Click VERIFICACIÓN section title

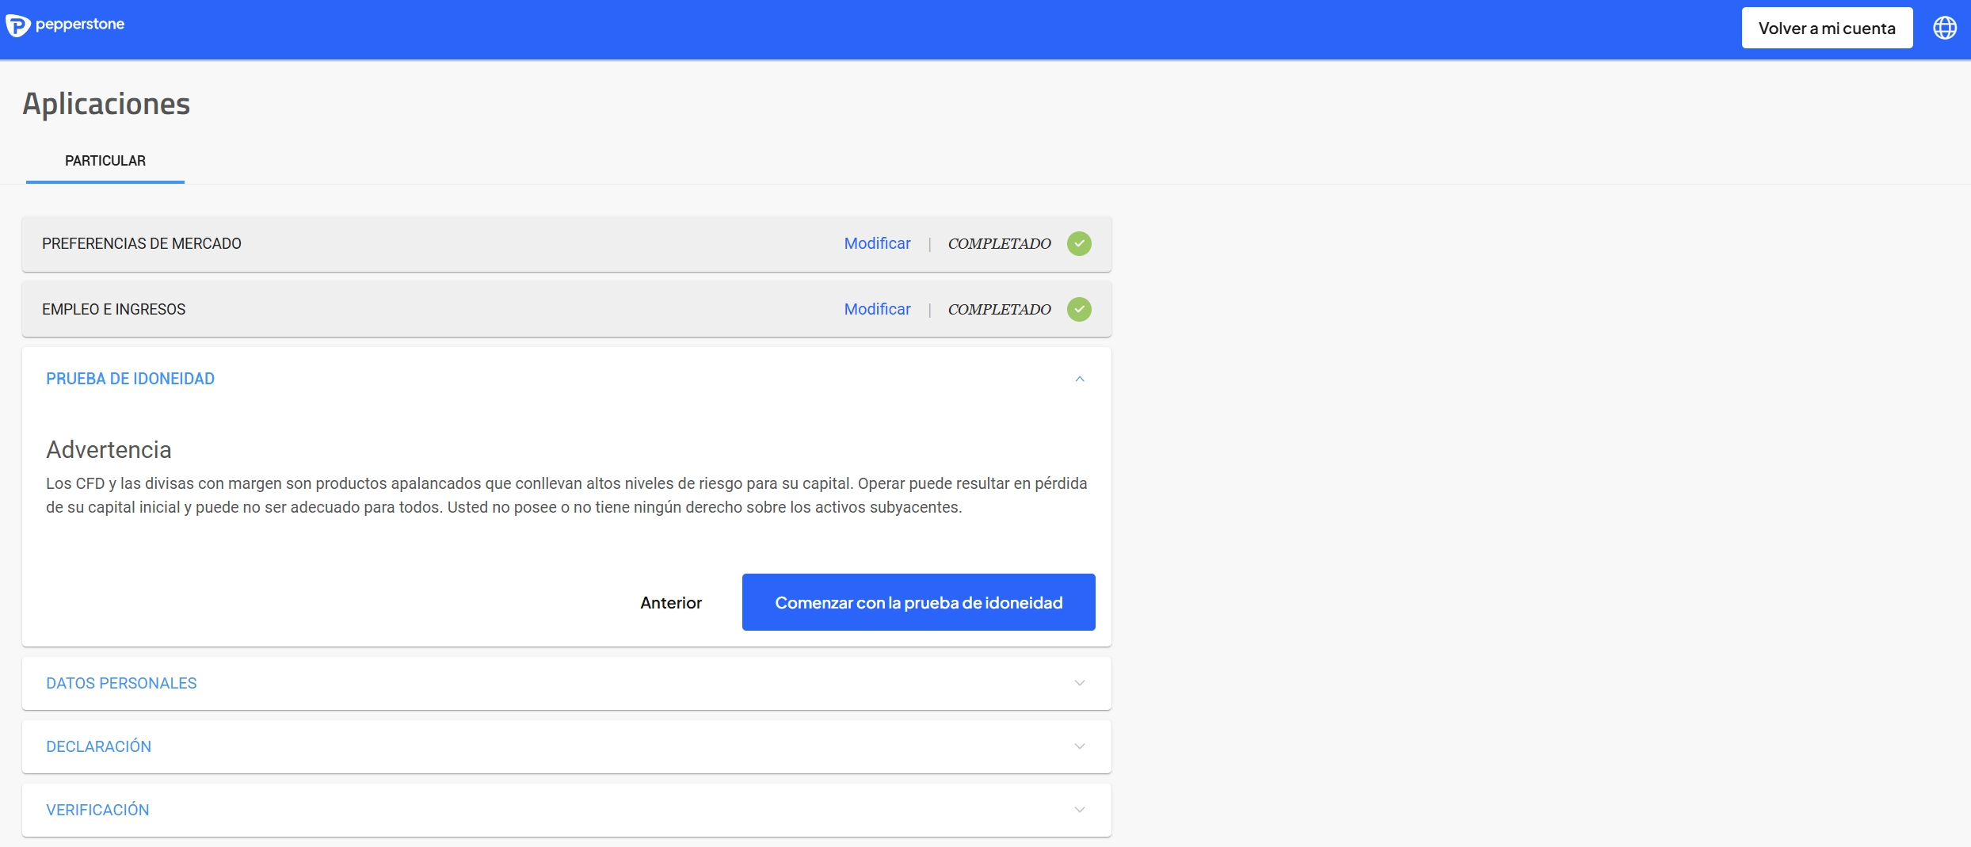[97, 810]
